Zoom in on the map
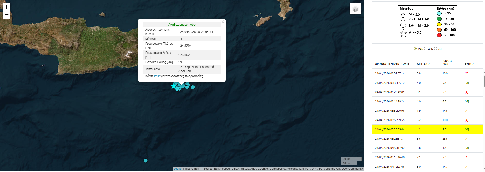The width and height of the screenshot is (485, 172). tap(6, 7)
